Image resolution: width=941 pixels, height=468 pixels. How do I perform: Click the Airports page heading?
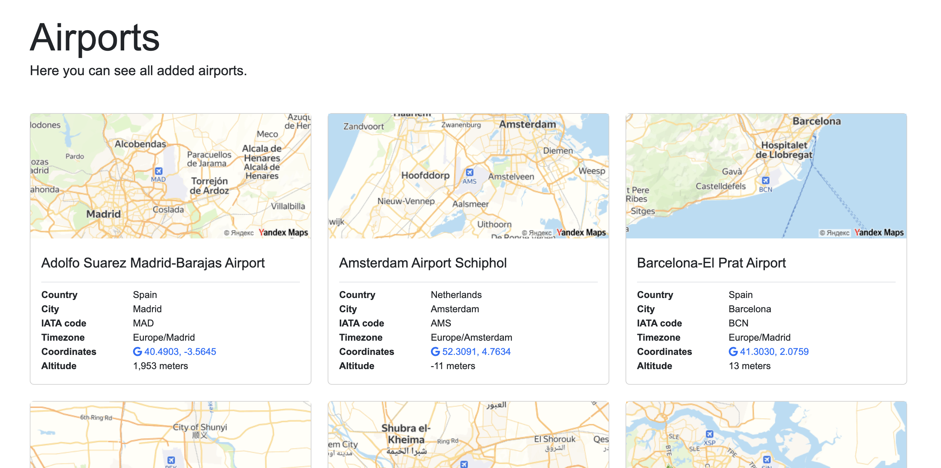[95, 38]
